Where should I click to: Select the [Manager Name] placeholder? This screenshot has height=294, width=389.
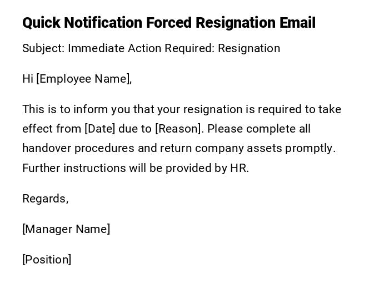coord(66,229)
